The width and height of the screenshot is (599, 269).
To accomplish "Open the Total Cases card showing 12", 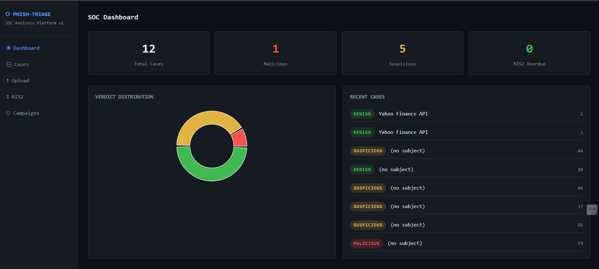I will [149, 53].
